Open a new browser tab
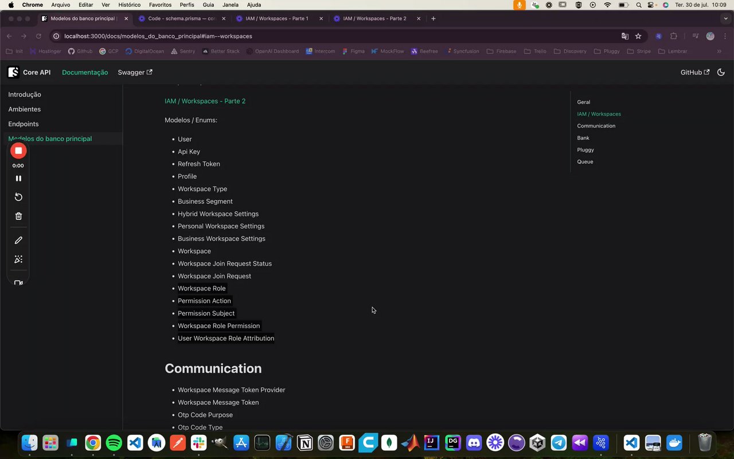This screenshot has width=734, height=459. [x=434, y=18]
